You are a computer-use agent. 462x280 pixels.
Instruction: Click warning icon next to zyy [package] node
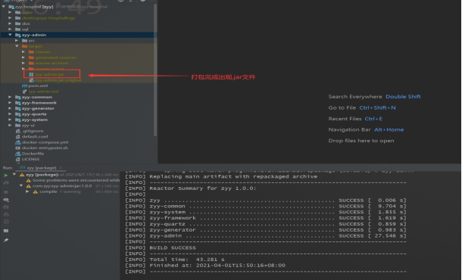tap(22, 175)
